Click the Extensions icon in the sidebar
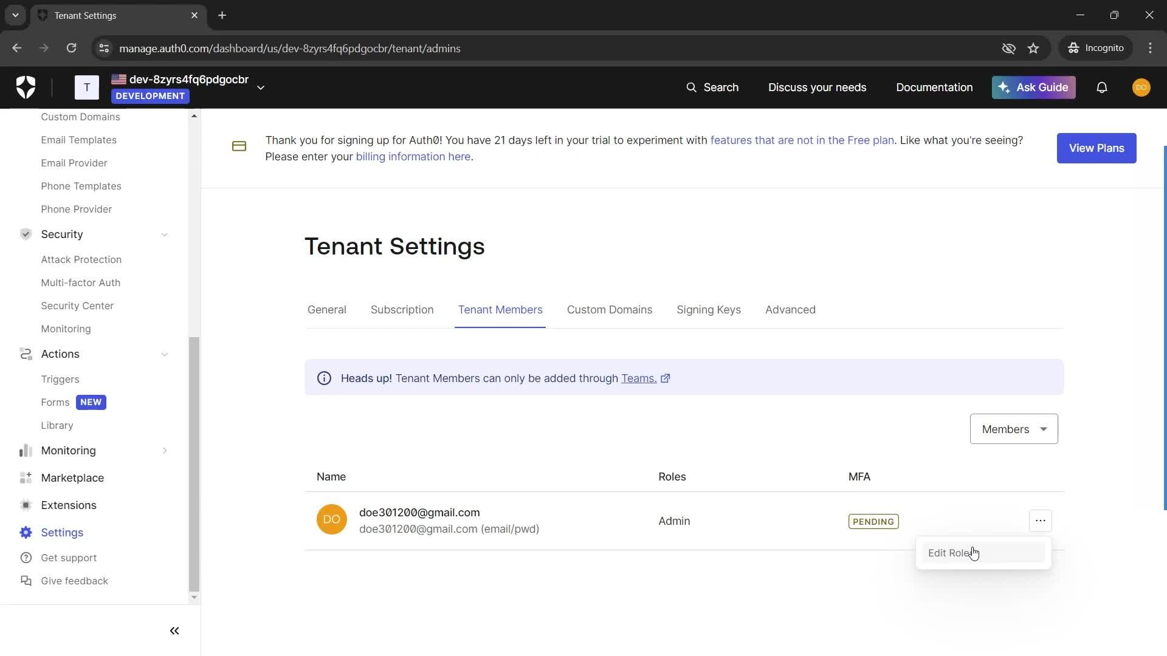Screen dimensions: 1167x656 pos(26,505)
